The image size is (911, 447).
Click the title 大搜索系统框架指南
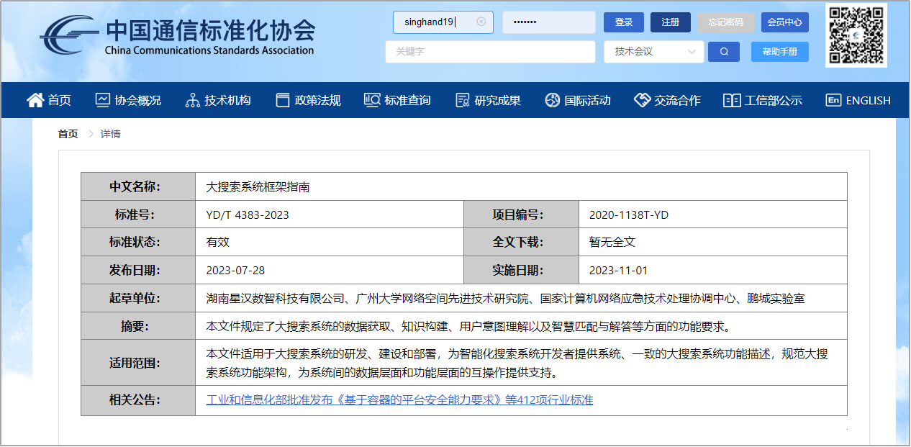pos(258,186)
